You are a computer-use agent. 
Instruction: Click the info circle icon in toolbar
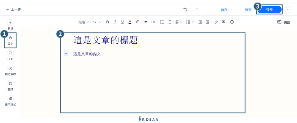(232, 22)
